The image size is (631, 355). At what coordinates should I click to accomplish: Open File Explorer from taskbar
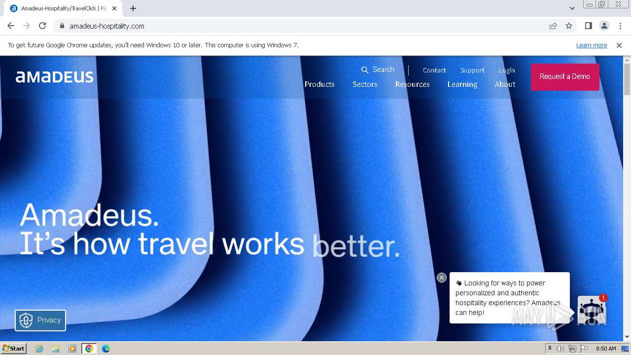[56, 349]
